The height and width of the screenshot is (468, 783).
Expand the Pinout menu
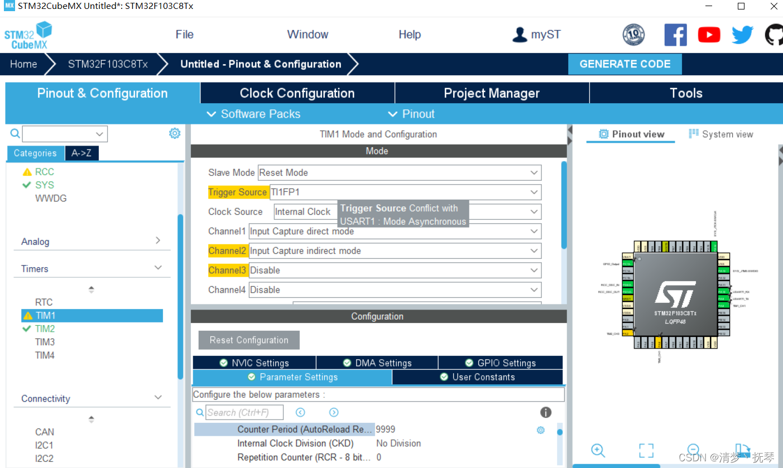[x=411, y=114]
